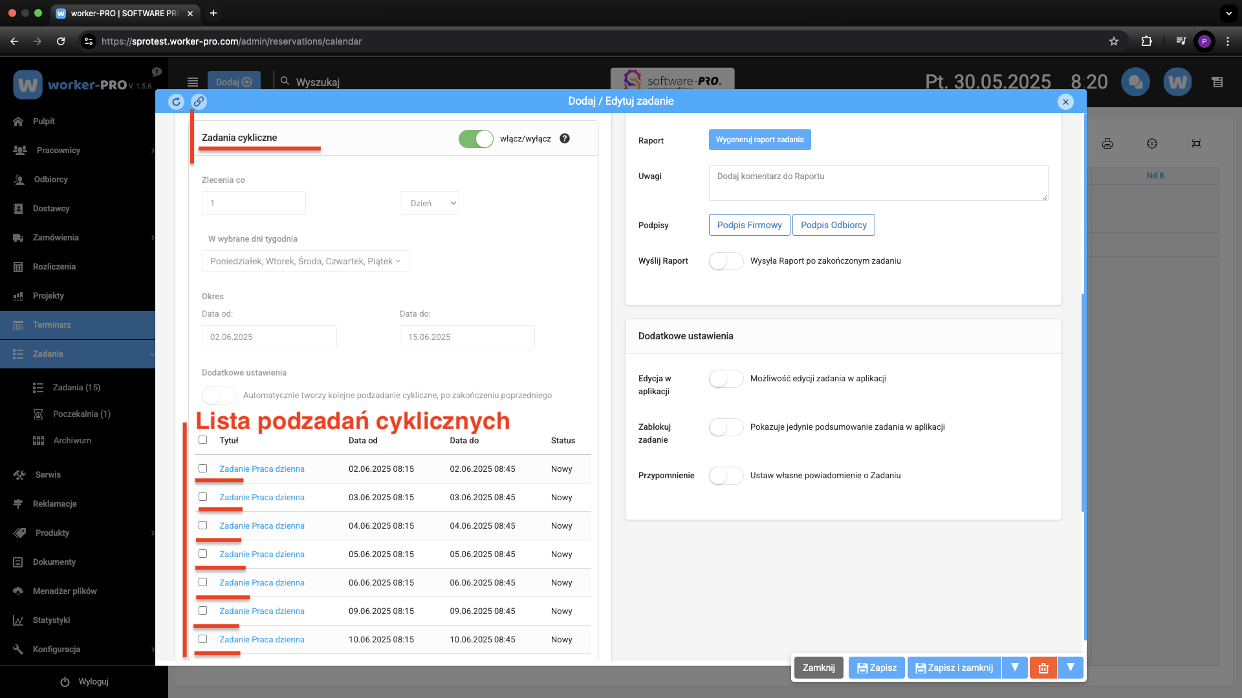This screenshot has height=698, width=1242.
Task: Click the chat messages icon in top bar
Action: point(1135,82)
